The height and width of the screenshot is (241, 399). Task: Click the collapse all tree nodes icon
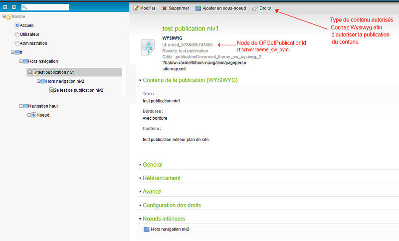pos(13,7)
